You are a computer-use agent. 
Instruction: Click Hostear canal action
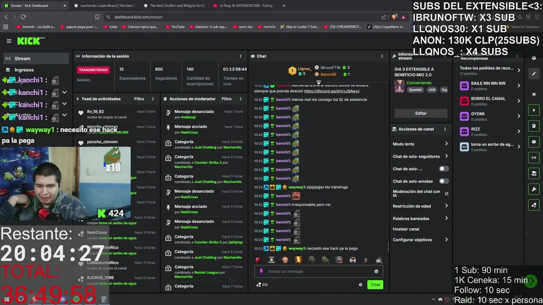click(406, 229)
